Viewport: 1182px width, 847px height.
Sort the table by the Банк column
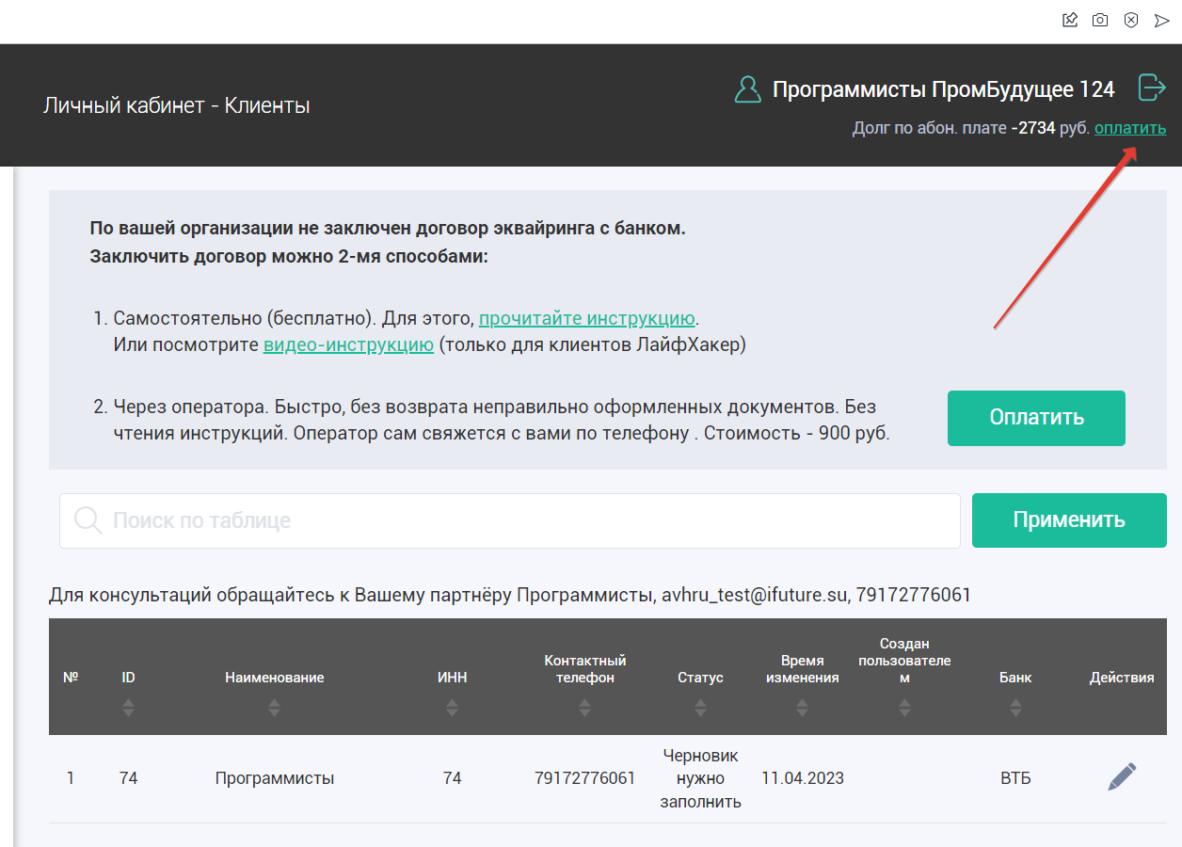coord(1015,708)
